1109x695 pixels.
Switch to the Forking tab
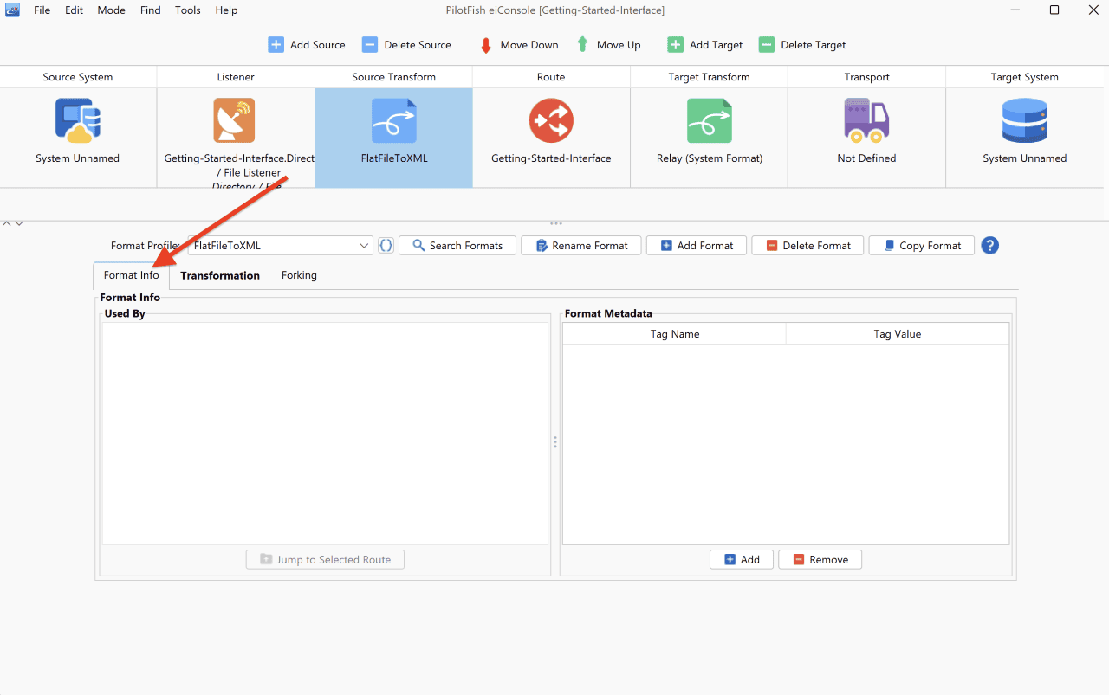coord(299,275)
